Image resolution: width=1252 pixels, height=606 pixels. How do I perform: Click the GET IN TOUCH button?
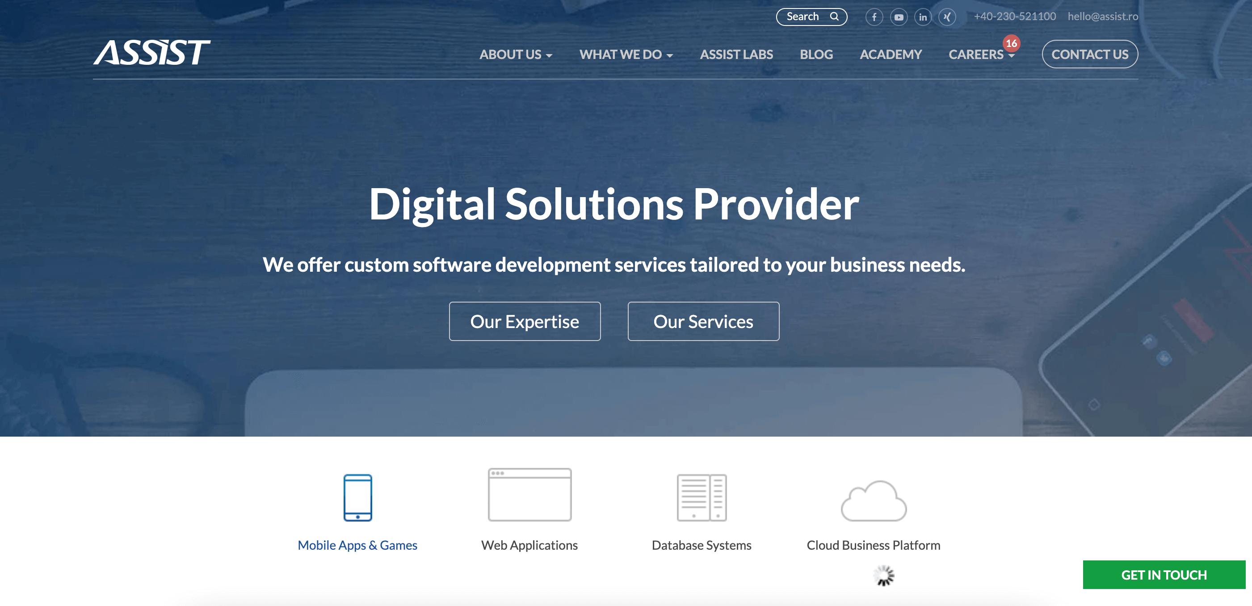click(x=1165, y=574)
